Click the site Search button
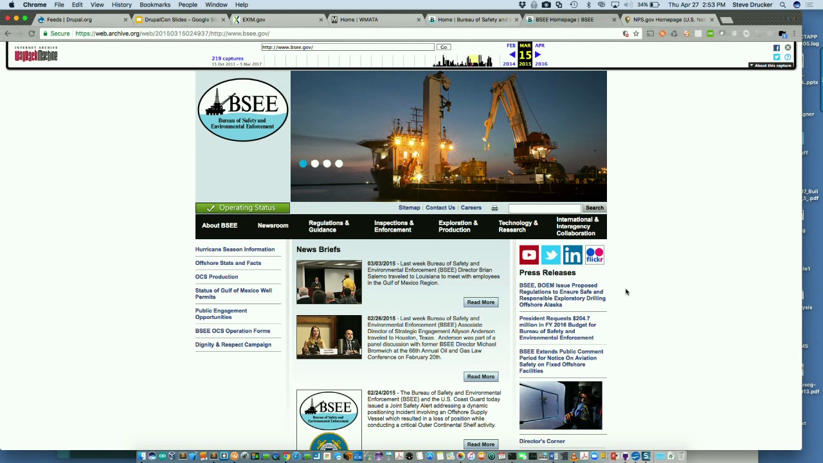This screenshot has width=823, height=463. click(595, 208)
